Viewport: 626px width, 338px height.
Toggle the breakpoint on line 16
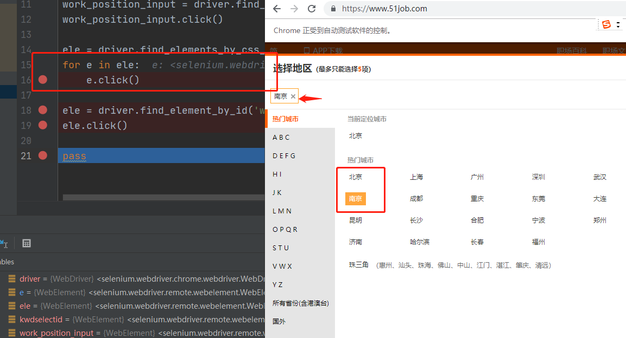click(43, 80)
